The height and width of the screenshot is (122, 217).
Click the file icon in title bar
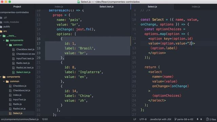tap(79, 2)
